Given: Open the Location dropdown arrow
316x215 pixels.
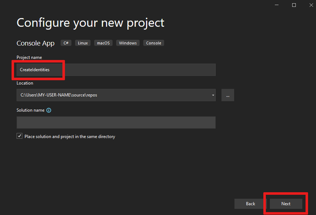Looking at the screenshot, I should pyautogui.click(x=213, y=95).
